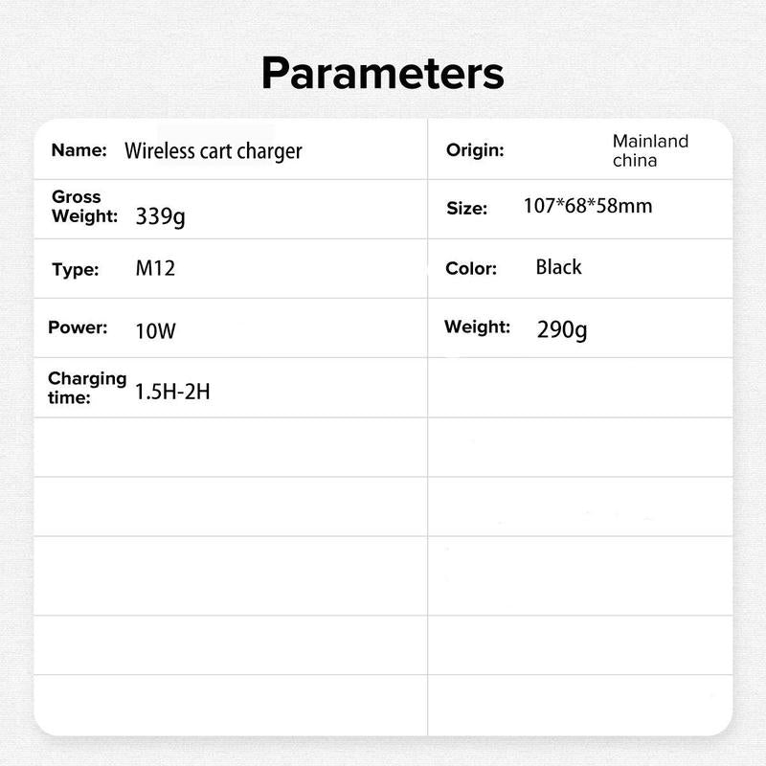Select the Type label
Viewport: 766px width, 766px height.
pyautogui.click(x=76, y=270)
